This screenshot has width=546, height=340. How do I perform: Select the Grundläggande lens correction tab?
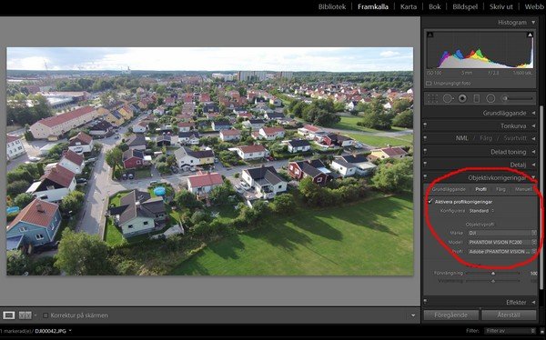(x=449, y=189)
